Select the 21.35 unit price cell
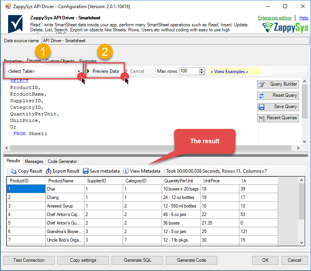Viewport: 311px width, 271px height. [220, 223]
